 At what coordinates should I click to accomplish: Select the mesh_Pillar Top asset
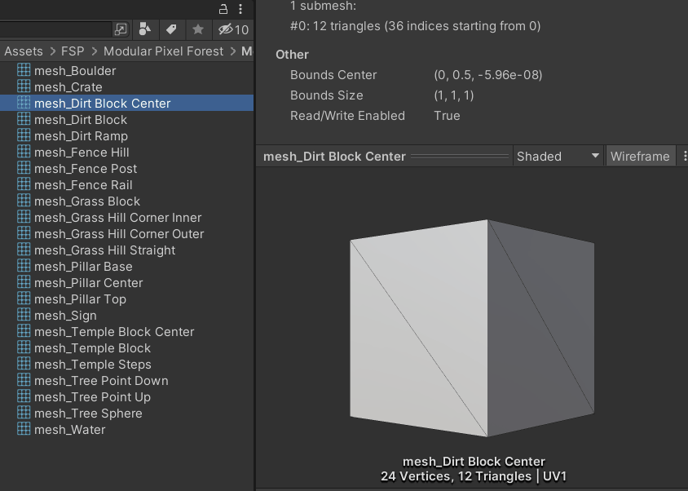127,299
